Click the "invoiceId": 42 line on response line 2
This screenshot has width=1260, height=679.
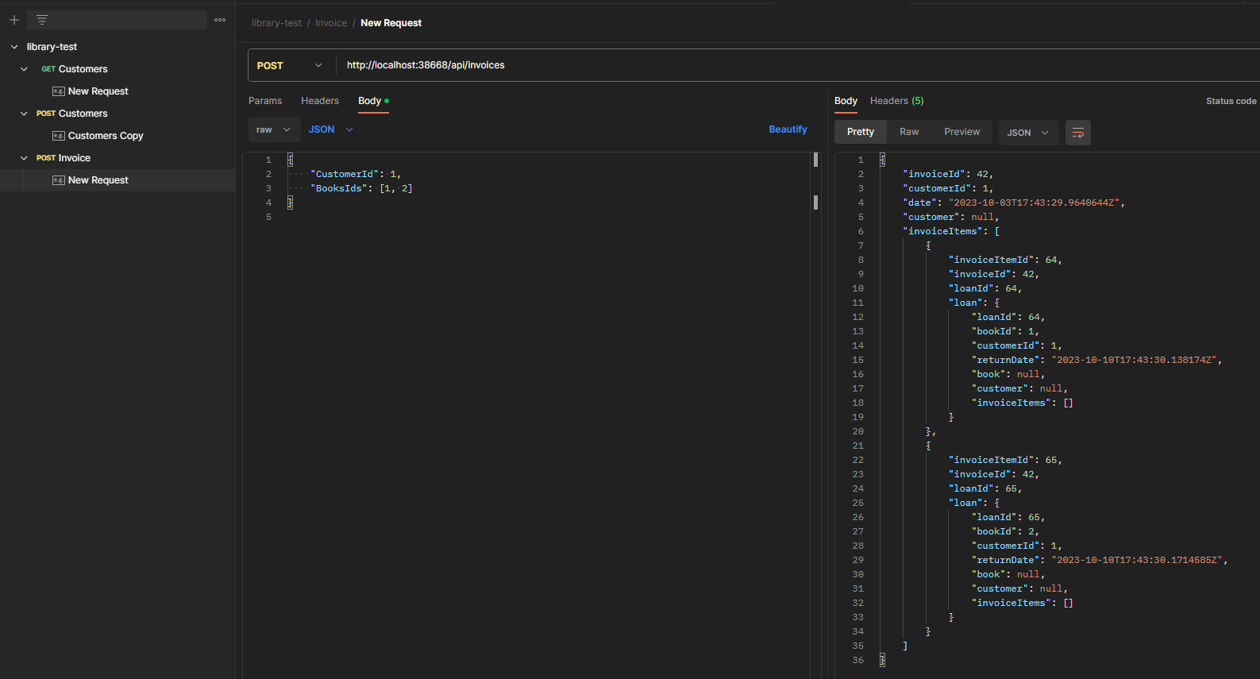click(948, 174)
